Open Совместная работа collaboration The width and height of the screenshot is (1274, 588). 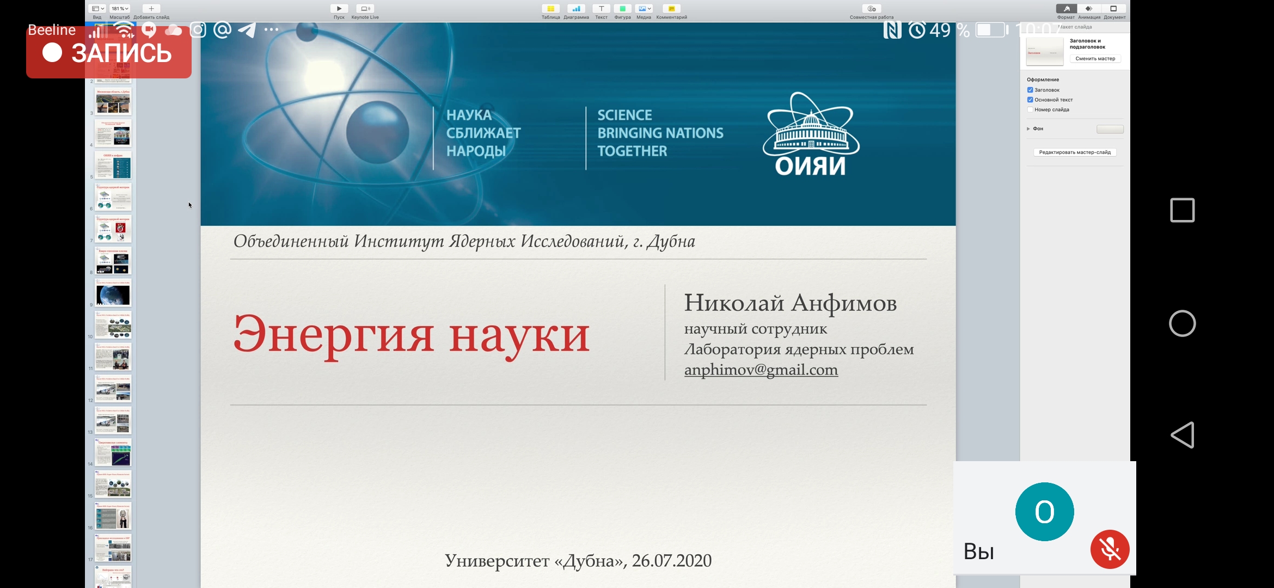coord(871,9)
